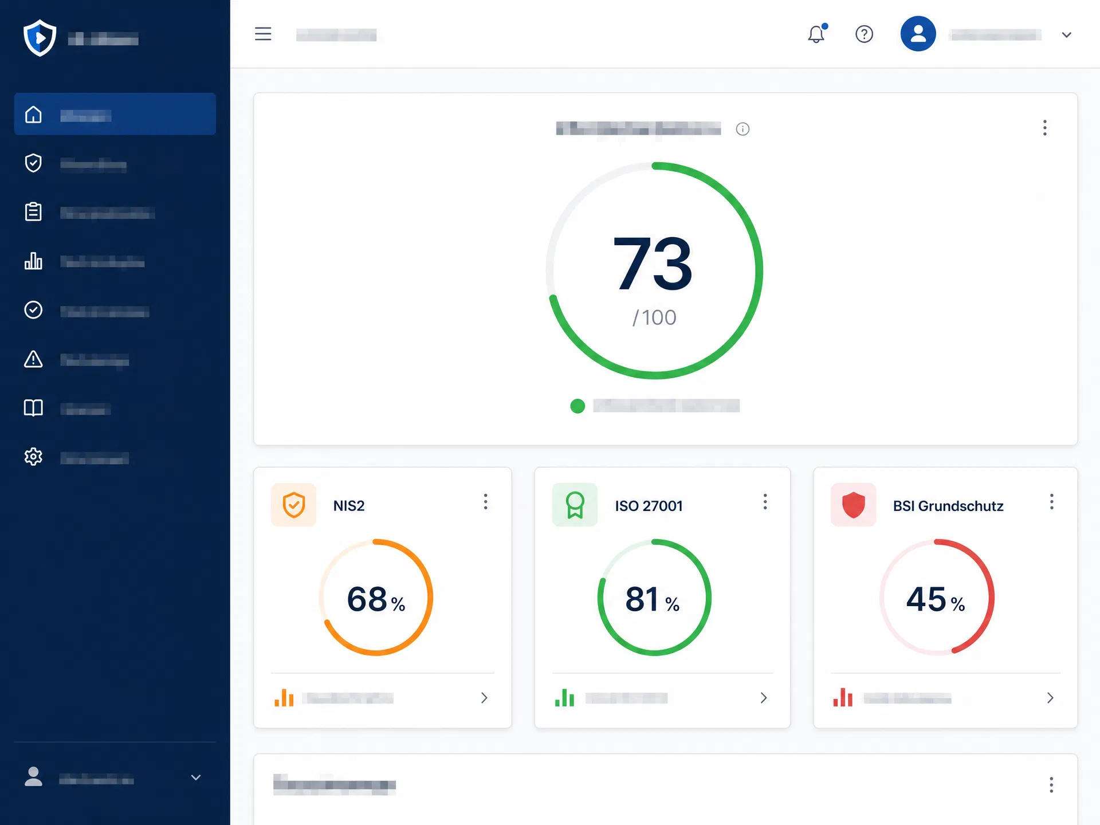1100x825 pixels.
Task: Expand the sidebar user menu chevron
Action: [195, 777]
